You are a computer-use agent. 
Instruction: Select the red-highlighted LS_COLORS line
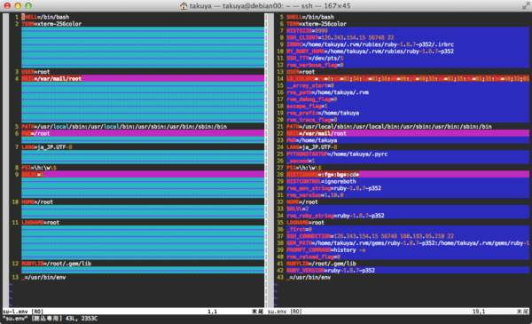[x=408, y=78]
